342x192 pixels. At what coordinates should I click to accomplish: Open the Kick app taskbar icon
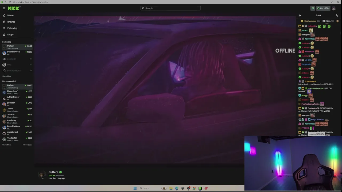[x=200, y=188]
